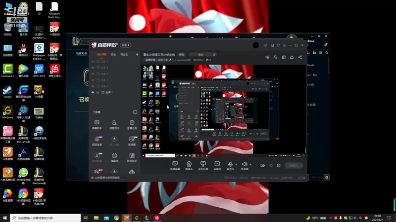Open the League client settings gear in title bar
The width and height of the screenshot is (396, 222).
click(x=319, y=36)
